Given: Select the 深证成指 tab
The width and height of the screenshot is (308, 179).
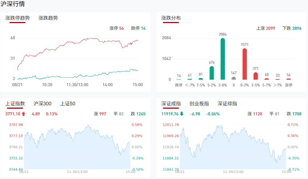Looking at the screenshot, I should [x=171, y=104].
